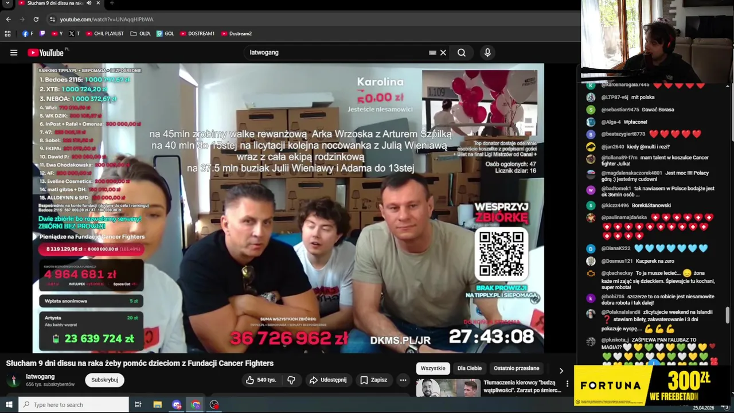Open Task View on the taskbar
Viewport: 734px width, 413px height.
pos(138,405)
